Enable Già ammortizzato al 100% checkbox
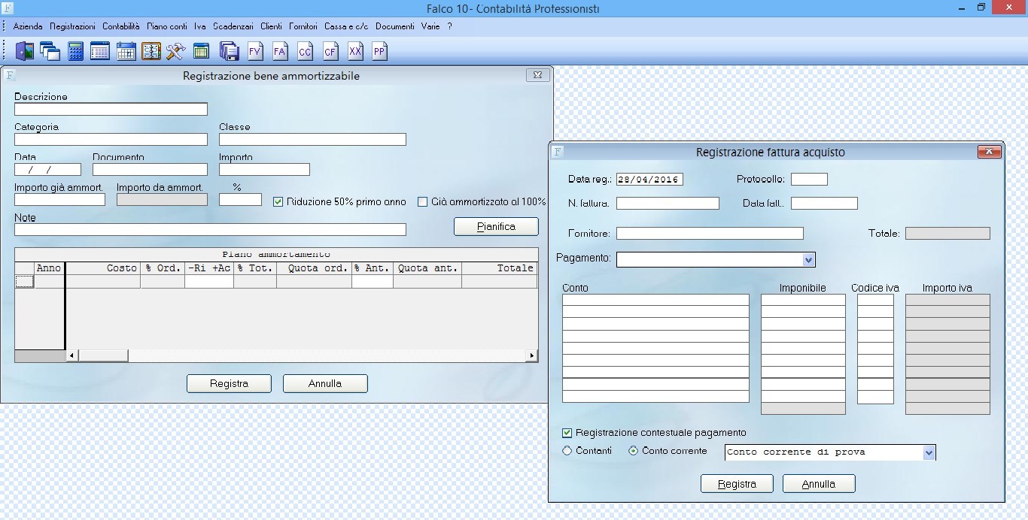1028x520 pixels. coord(422,202)
